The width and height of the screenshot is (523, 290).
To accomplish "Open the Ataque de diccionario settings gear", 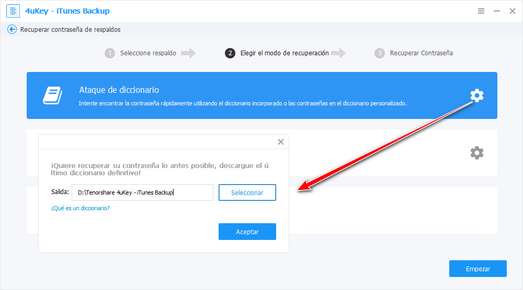I will pos(476,95).
